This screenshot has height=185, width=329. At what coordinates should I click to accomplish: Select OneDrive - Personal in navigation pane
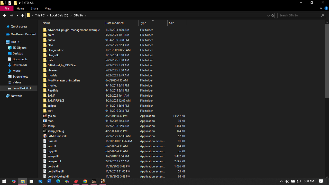coord(23,34)
